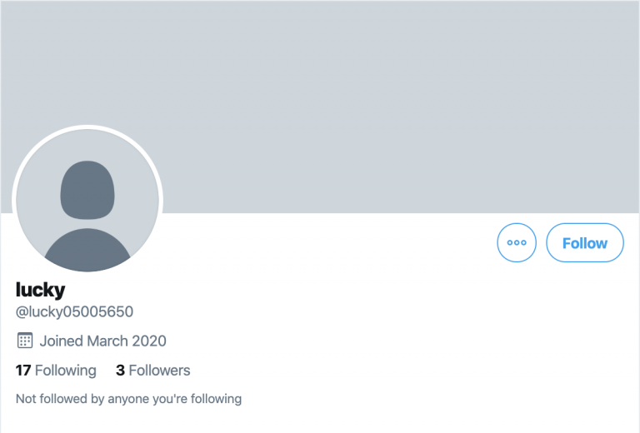Click the word Following label
The height and width of the screenshot is (433, 640).
[66, 371]
